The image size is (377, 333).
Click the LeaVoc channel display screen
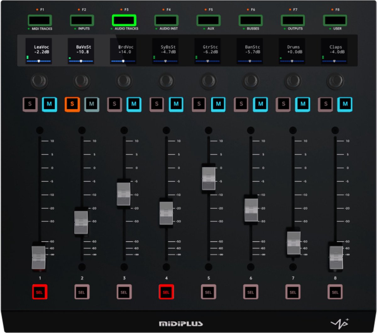click(39, 51)
